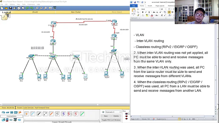The image size is (219, 123).
Task: Click the Word zoom slider
Action: (205, 119)
